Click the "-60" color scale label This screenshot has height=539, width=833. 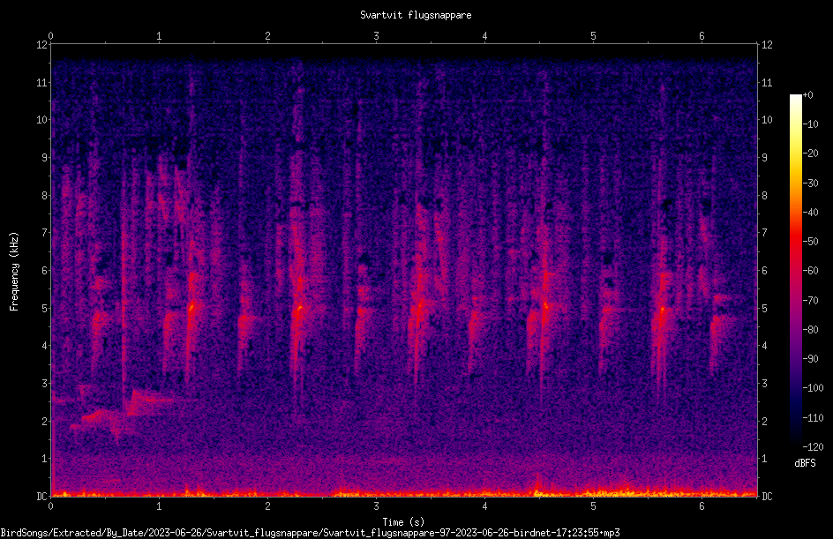coord(810,271)
